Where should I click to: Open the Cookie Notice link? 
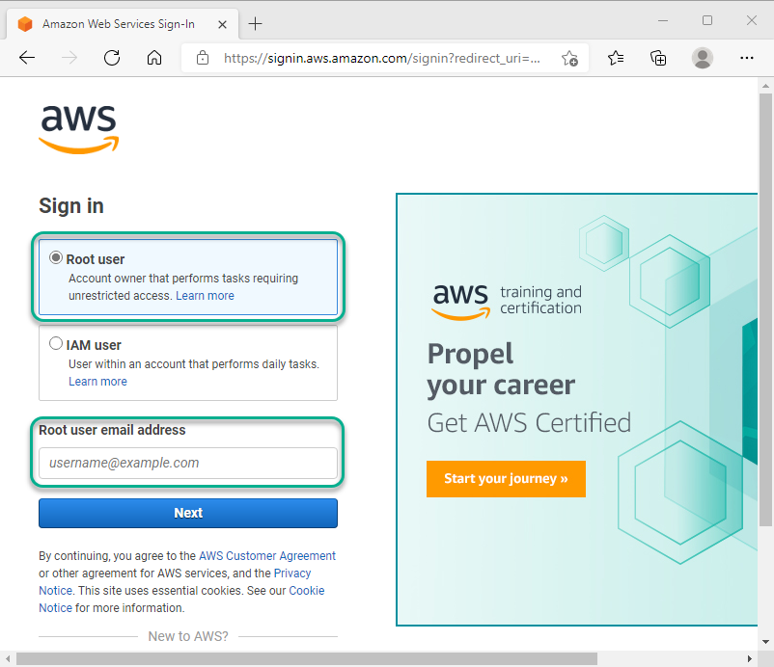(x=307, y=591)
